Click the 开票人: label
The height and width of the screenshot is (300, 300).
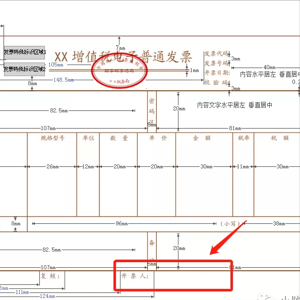tap(135, 276)
